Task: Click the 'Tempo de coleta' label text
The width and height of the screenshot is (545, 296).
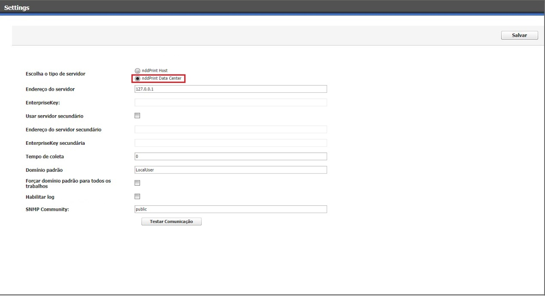Action: (x=45, y=157)
